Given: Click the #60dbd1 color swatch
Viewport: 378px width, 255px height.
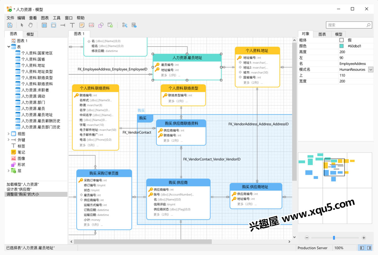Looking at the screenshot, I should (341, 46).
